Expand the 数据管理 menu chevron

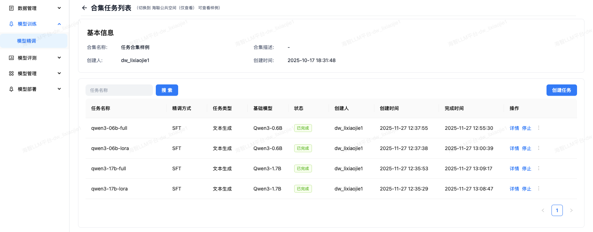[59, 8]
